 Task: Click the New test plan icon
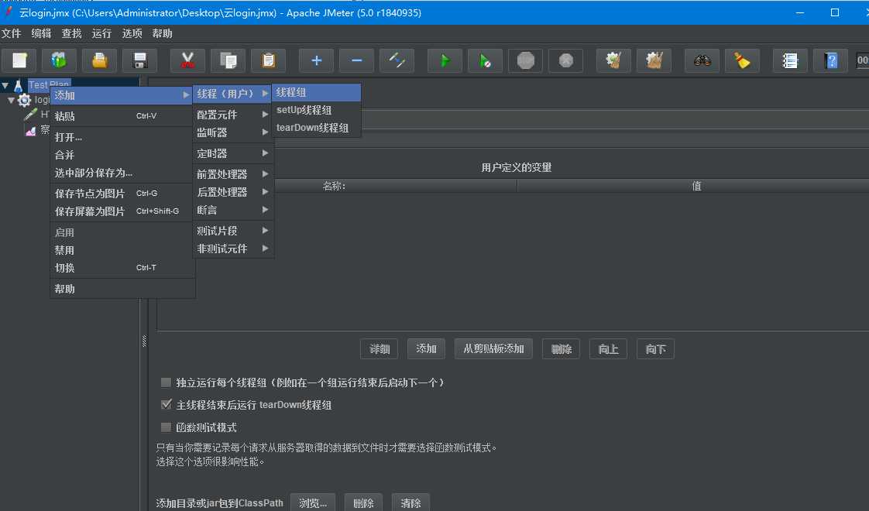(x=19, y=60)
